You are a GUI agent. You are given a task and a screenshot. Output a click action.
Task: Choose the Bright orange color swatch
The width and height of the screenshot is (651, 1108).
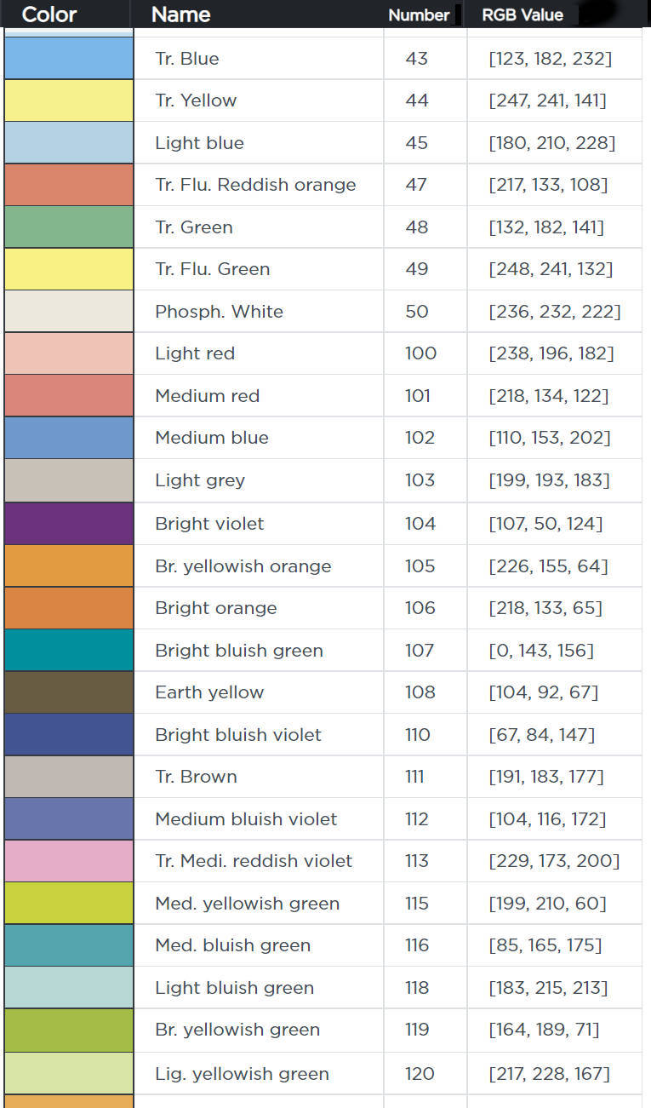click(69, 607)
